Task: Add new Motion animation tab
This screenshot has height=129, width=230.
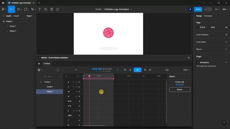Action: tap(55, 64)
